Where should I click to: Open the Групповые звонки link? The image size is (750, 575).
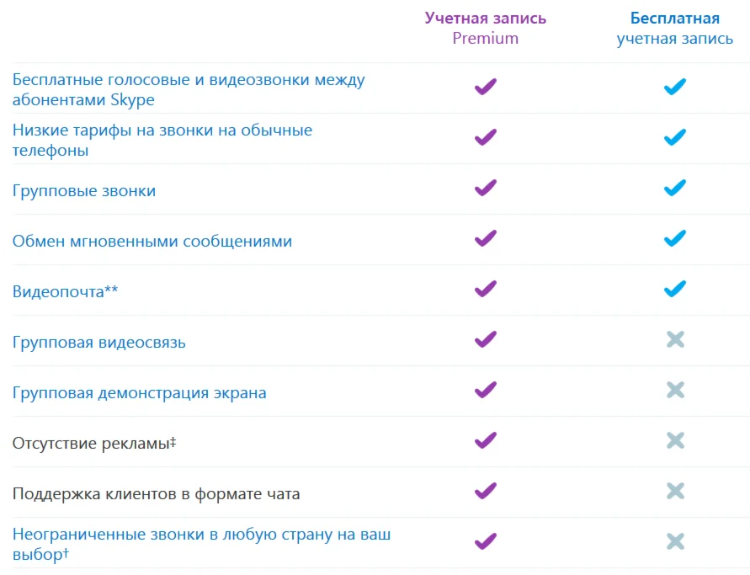(84, 191)
